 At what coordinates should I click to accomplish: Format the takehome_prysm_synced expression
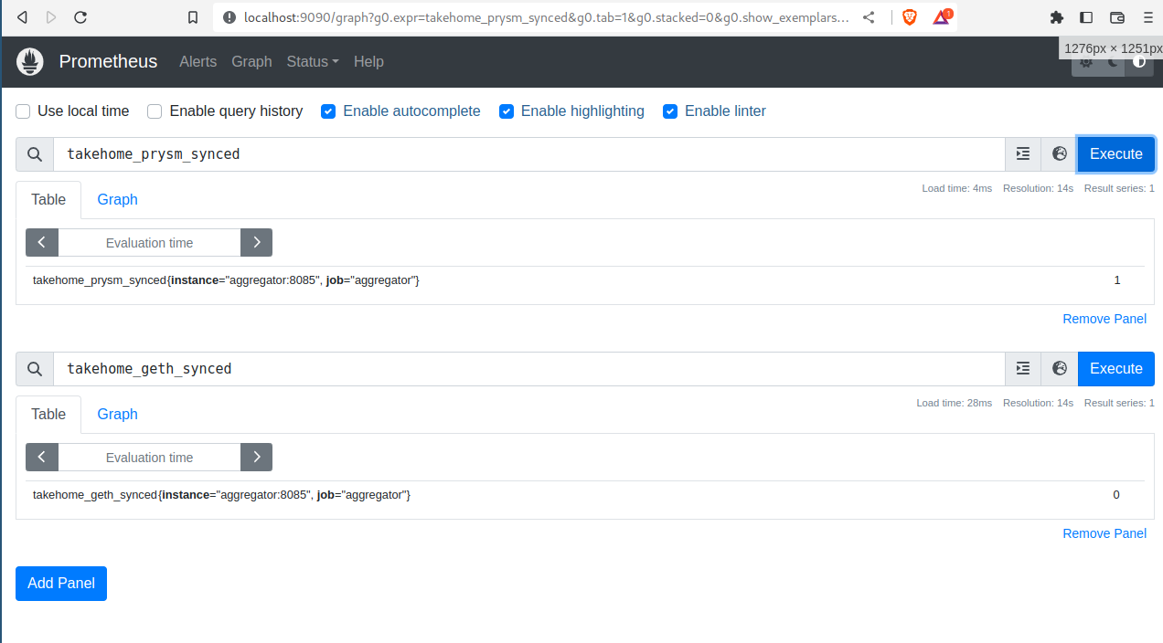pyautogui.click(x=1023, y=154)
